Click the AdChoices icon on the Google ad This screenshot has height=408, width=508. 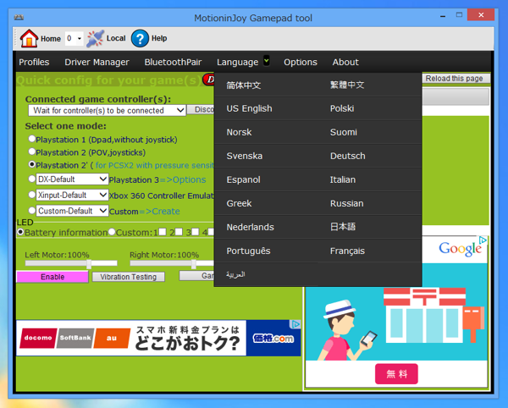pos(483,240)
